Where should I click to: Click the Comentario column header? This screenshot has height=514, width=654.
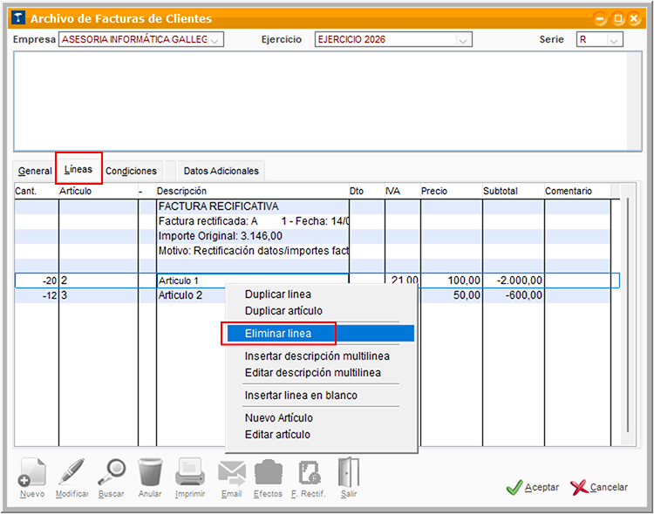coord(577,191)
